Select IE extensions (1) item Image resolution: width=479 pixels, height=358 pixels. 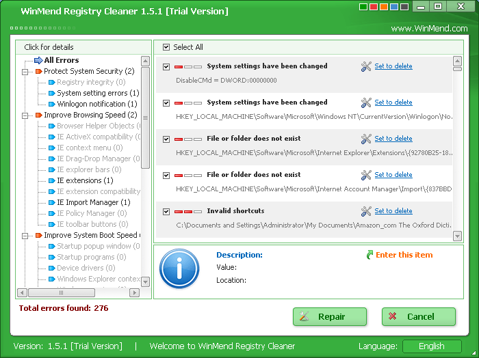coord(85,180)
